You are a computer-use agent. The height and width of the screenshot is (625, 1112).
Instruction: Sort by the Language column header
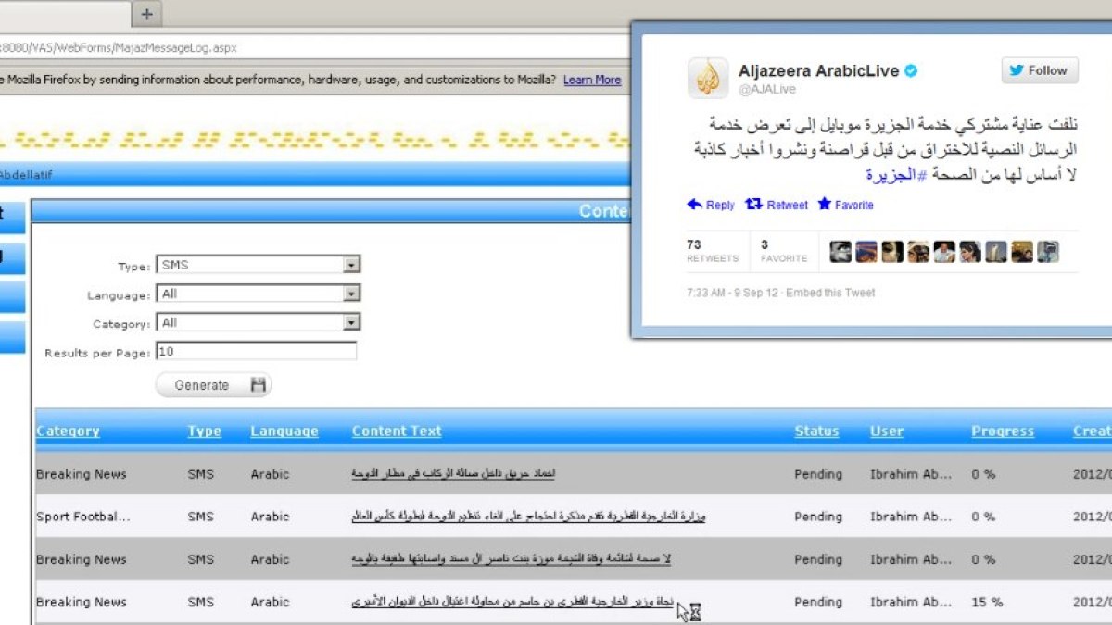point(284,431)
